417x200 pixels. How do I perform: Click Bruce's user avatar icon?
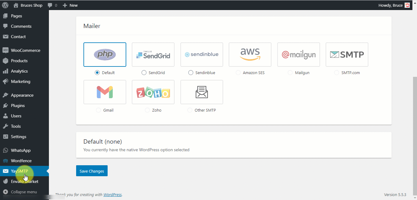[x=407, y=5]
